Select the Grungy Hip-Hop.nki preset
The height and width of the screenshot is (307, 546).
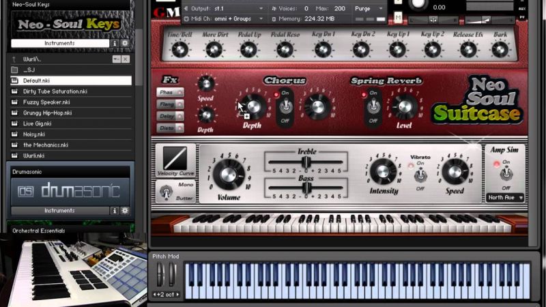(x=47, y=113)
